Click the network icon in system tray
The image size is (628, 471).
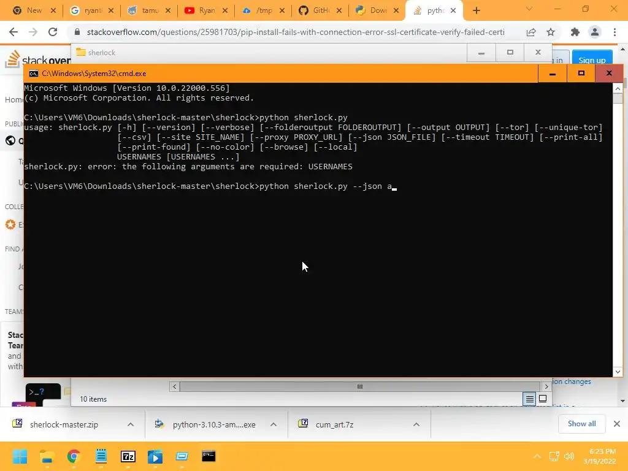tap(554, 456)
